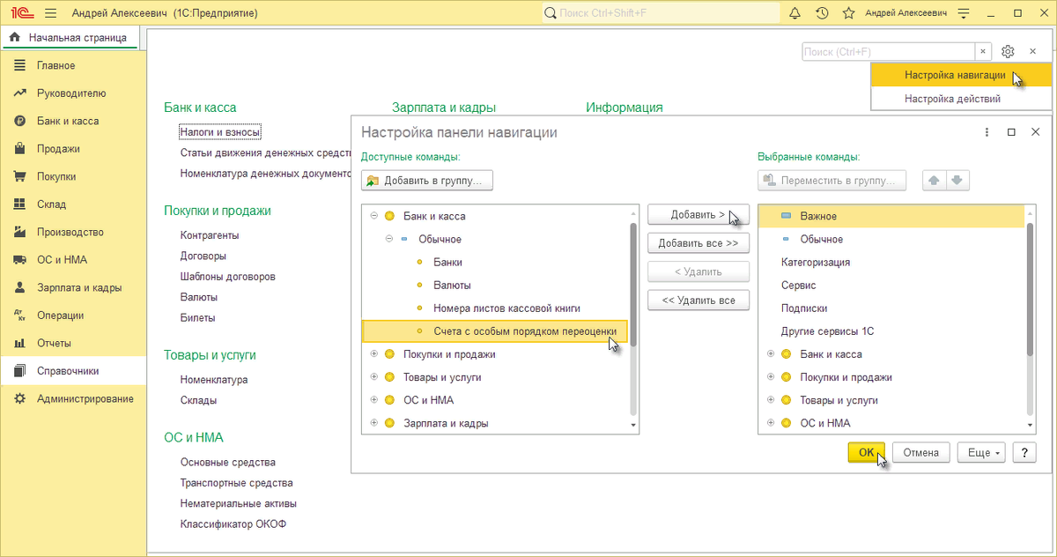The image size is (1057, 557).
Task: Click the notifications bell icon
Action: tap(795, 13)
